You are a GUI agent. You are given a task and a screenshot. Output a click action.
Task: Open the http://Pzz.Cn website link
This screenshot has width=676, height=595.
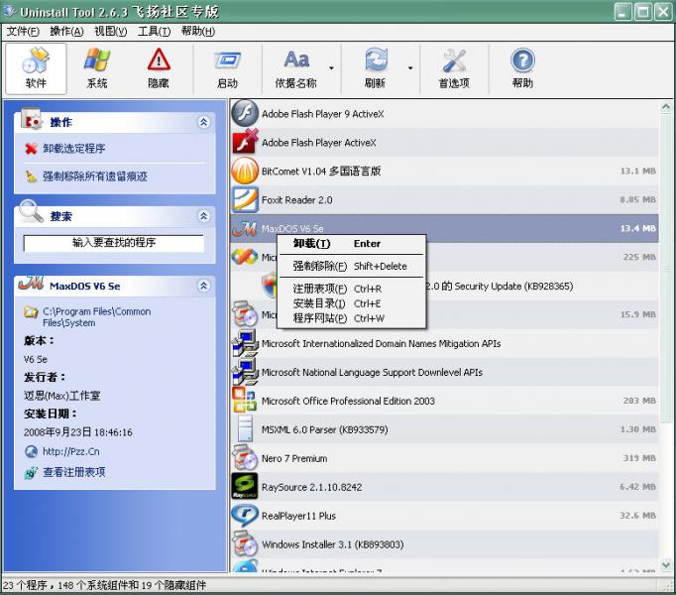pyautogui.click(x=71, y=452)
